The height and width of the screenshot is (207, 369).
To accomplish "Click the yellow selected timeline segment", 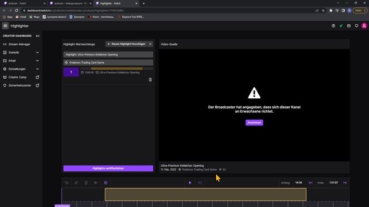I will [206, 194].
